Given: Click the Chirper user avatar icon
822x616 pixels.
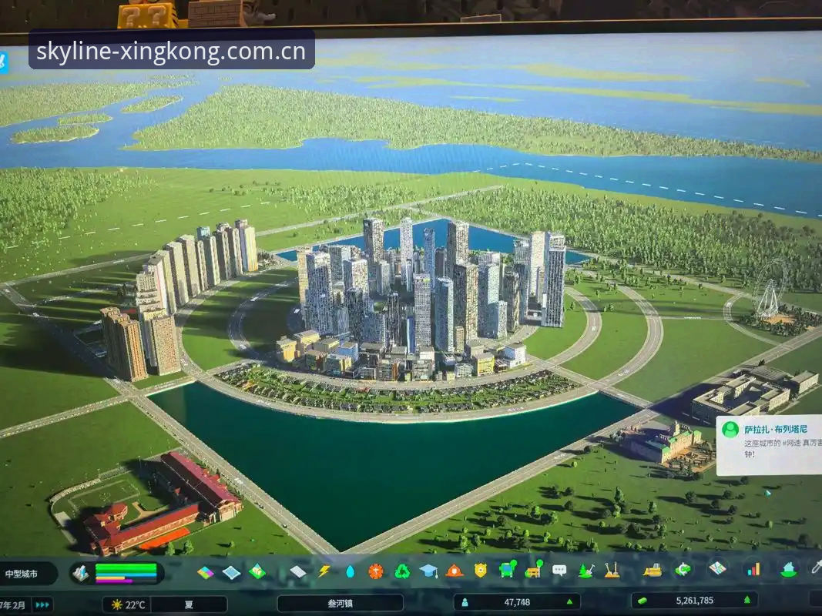Looking at the screenshot, I should pos(730,430).
